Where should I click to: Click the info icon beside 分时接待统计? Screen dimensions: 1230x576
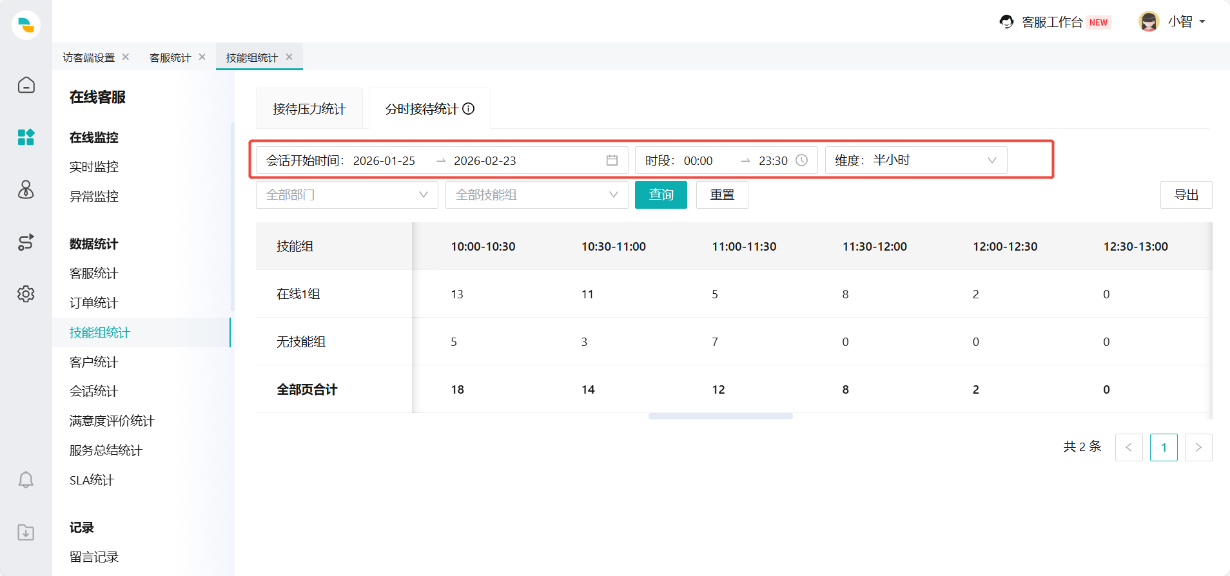click(469, 109)
